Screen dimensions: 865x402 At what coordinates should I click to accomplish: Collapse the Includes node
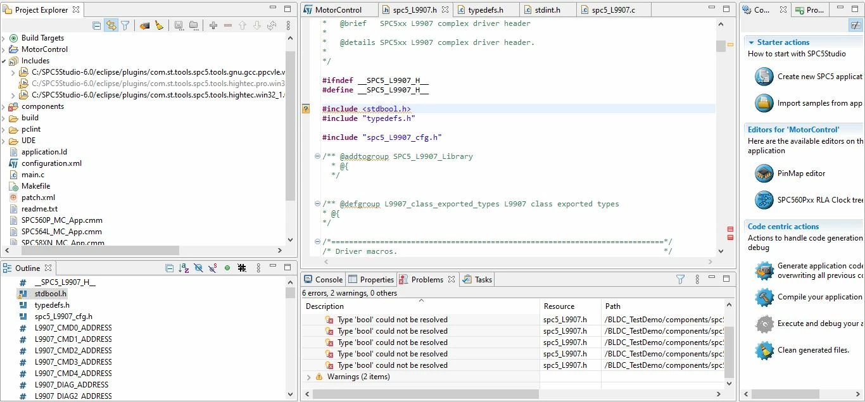4,61
